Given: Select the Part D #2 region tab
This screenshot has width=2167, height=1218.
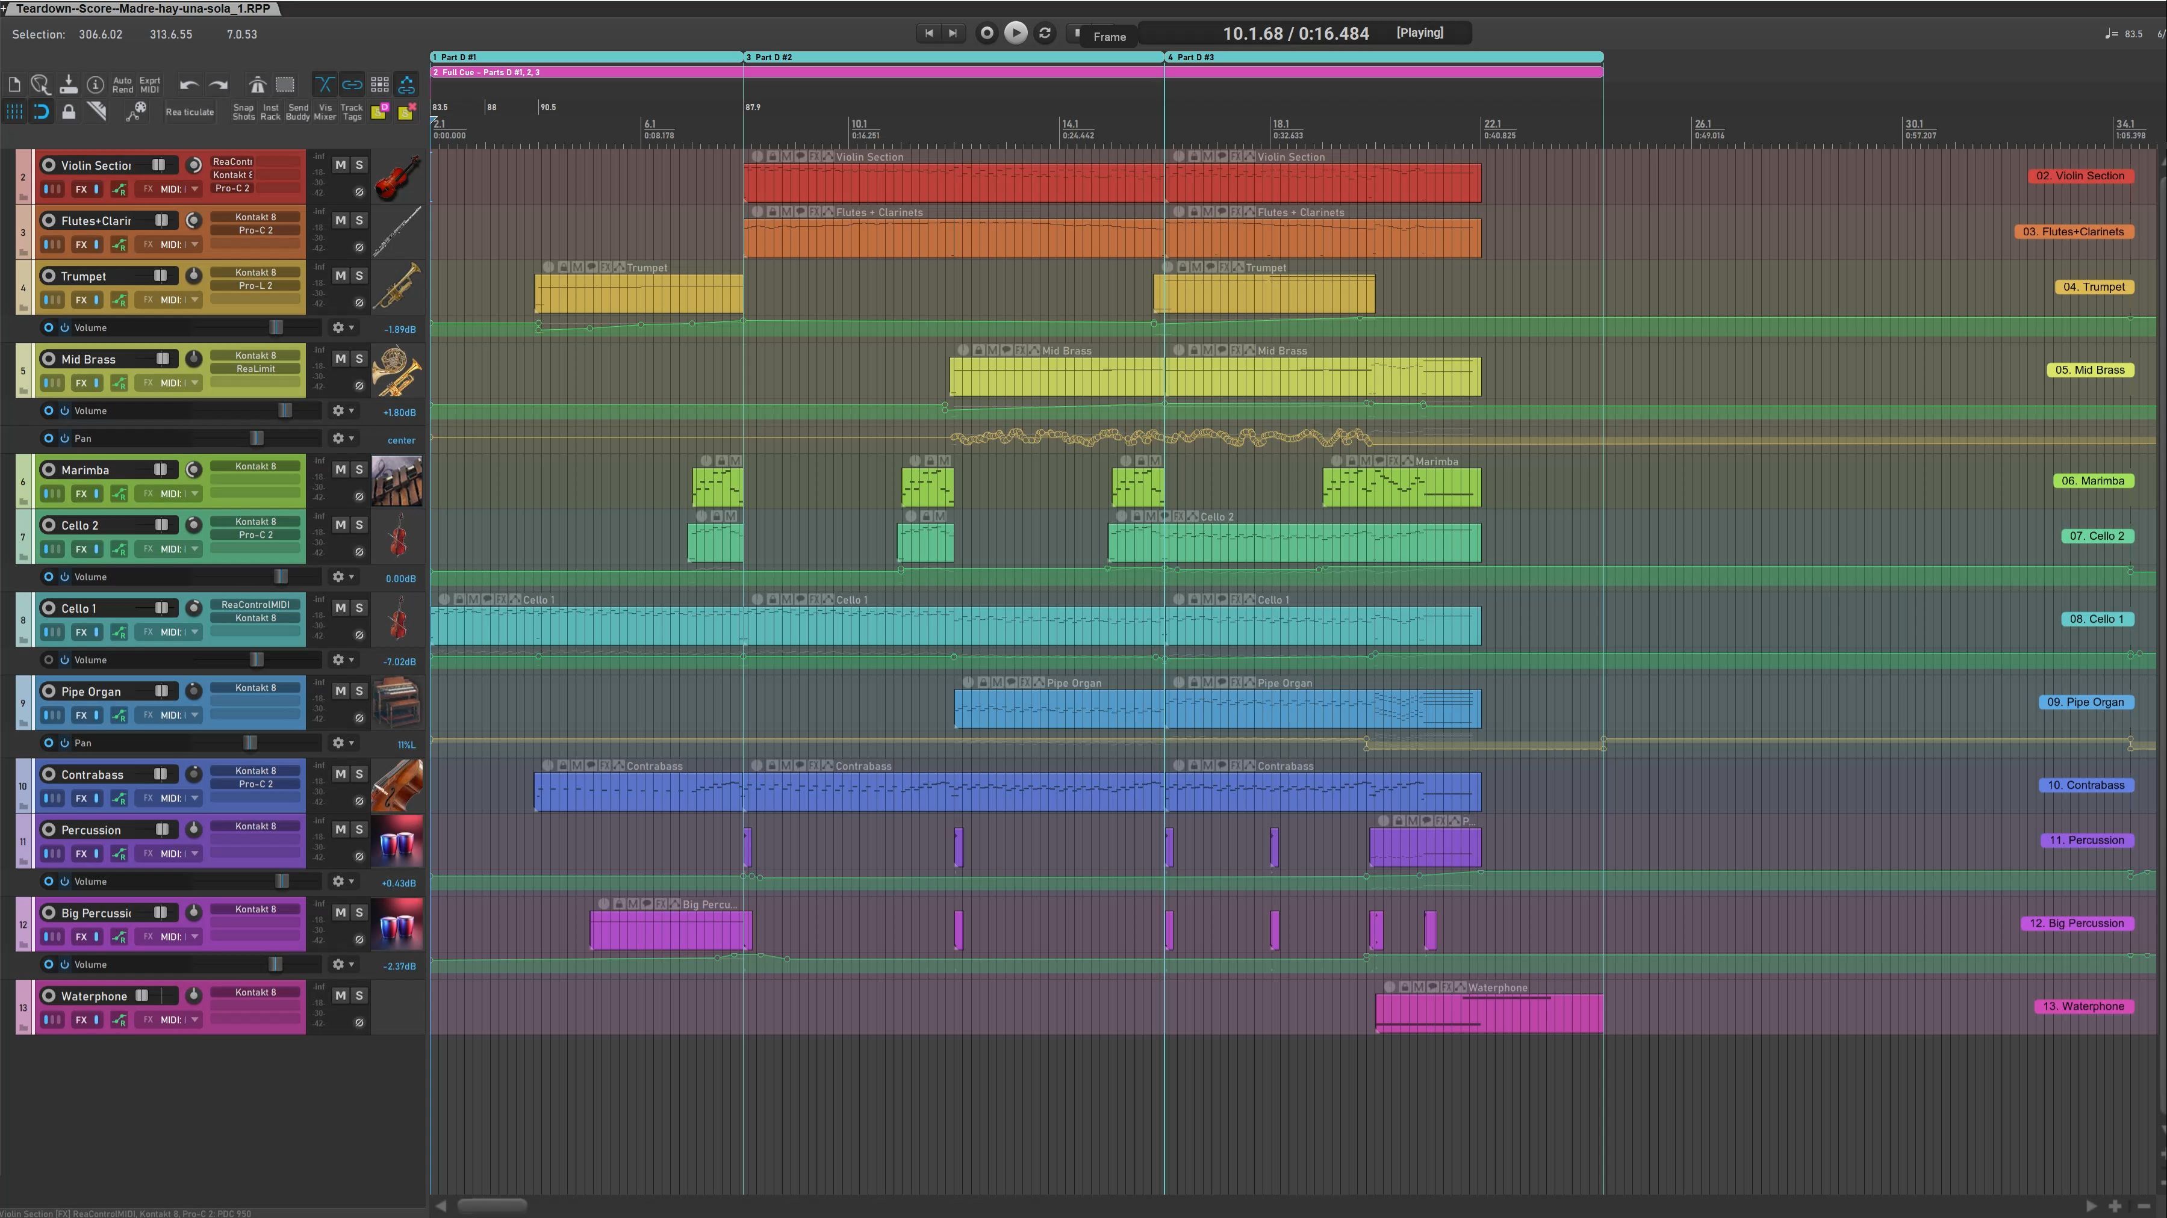Looking at the screenshot, I should click(773, 57).
